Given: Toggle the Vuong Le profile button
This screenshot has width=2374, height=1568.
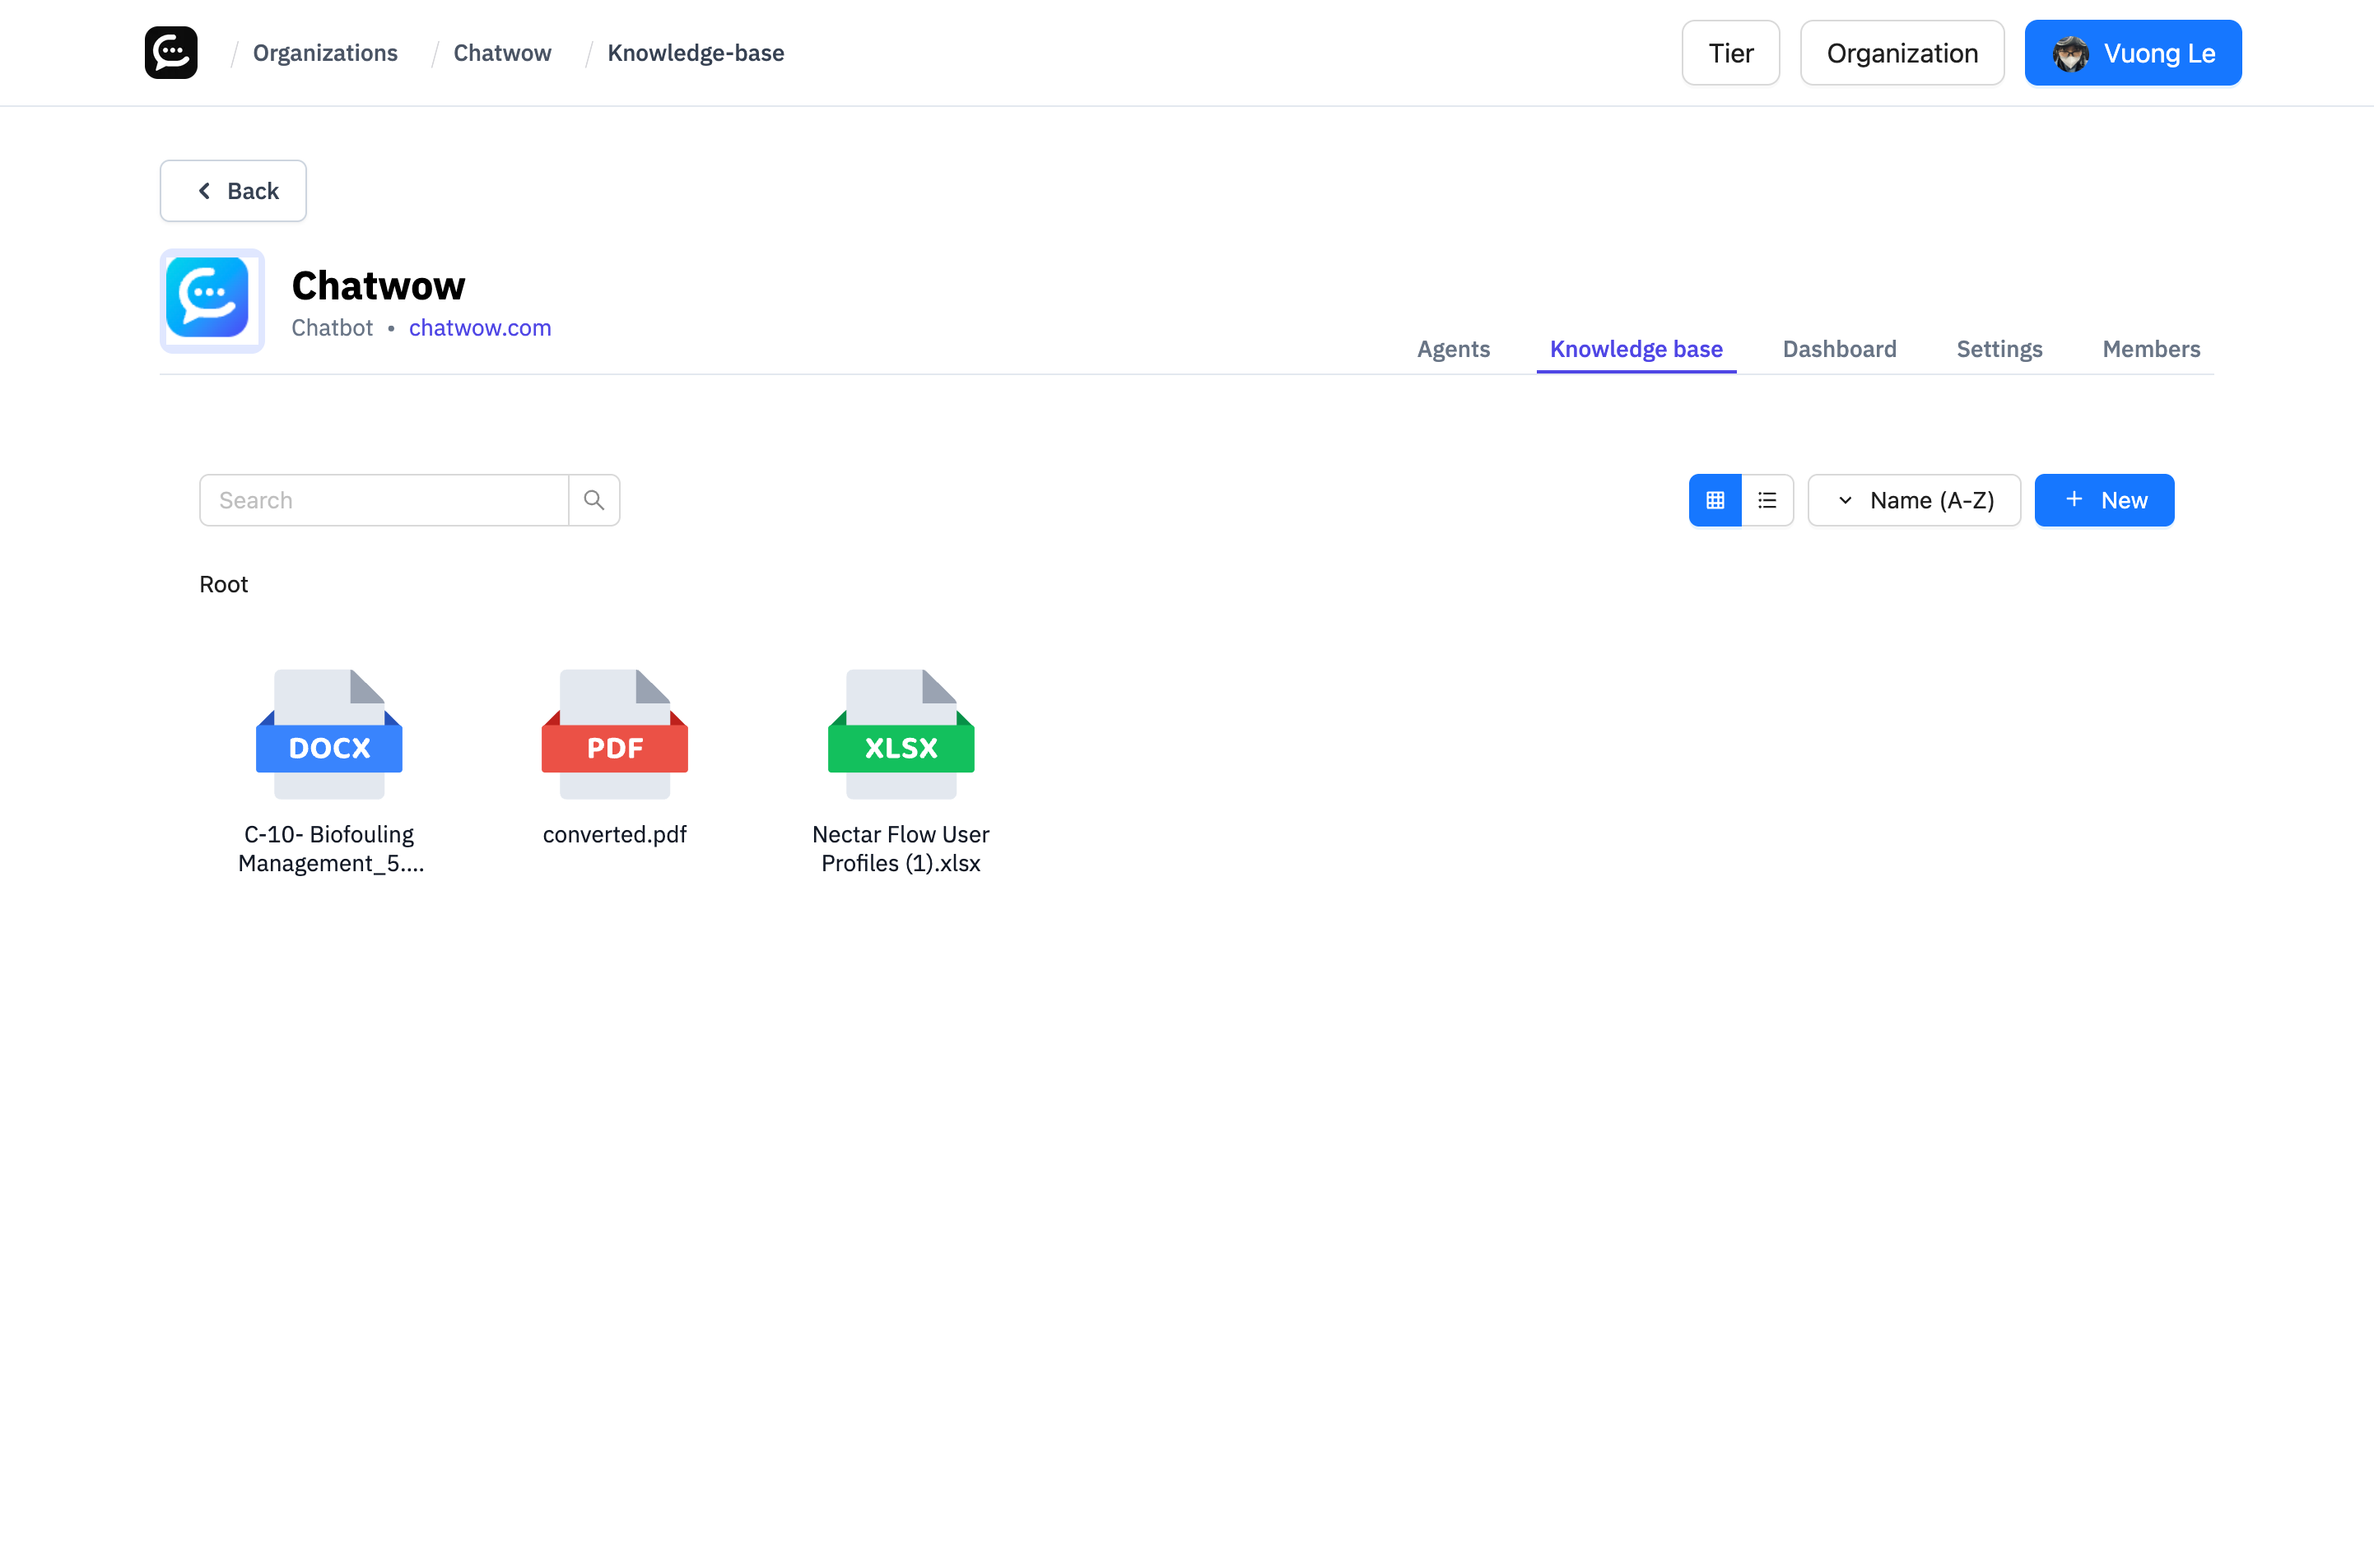Looking at the screenshot, I should point(2133,52).
